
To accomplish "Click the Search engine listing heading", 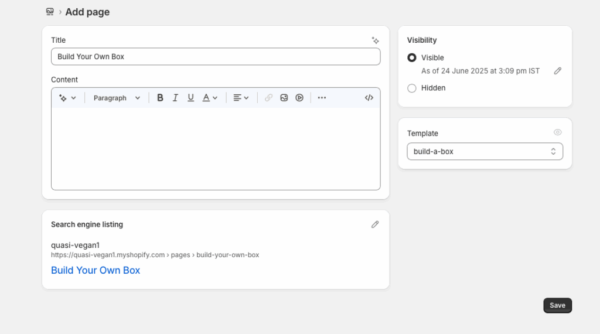I will (x=87, y=224).
